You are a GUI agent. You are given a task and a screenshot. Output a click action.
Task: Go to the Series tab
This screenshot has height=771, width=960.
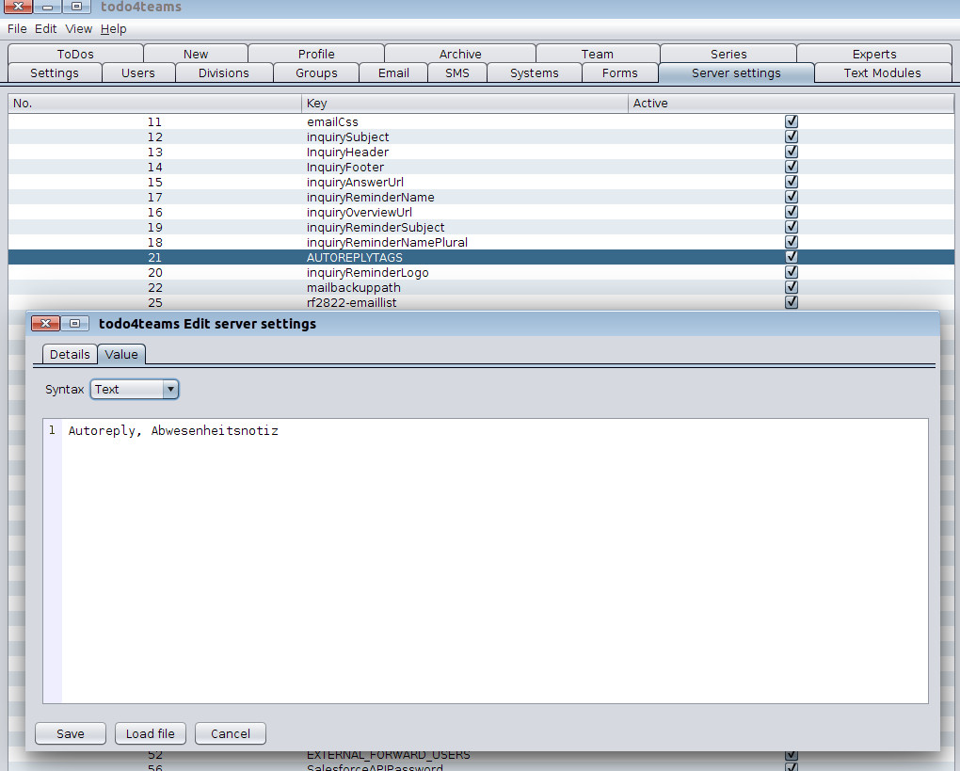(728, 54)
